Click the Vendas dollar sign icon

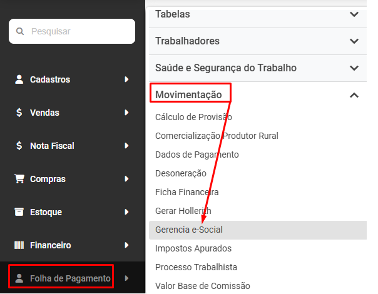click(19, 113)
